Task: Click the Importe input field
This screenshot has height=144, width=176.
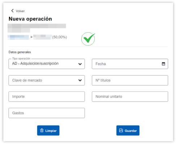Action: tap(47, 97)
